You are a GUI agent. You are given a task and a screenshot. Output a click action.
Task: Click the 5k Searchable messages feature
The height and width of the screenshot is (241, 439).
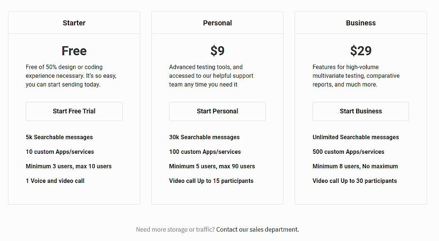[x=59, y=137]
